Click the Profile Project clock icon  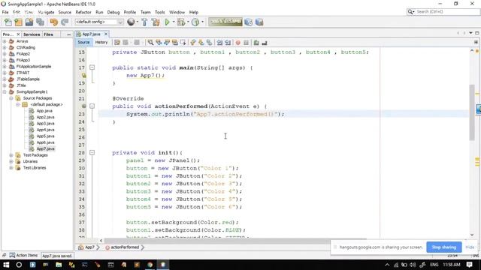point(195,22)
